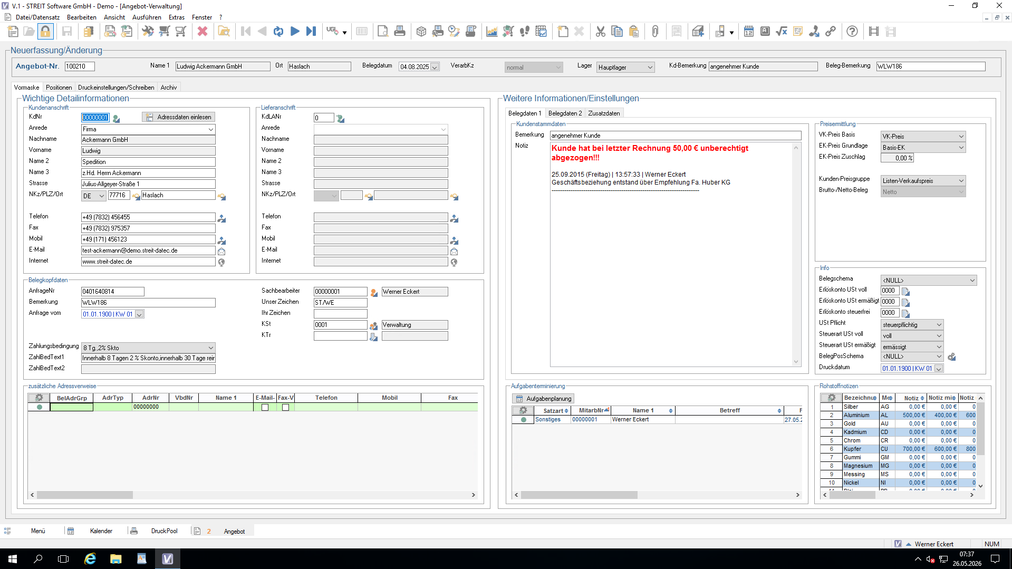Open the Datei/Datensatz menu

pos(37,17)
